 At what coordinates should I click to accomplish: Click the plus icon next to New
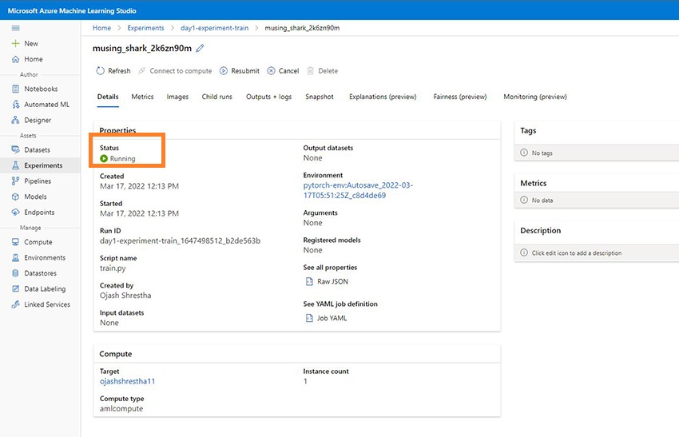(16, 43)
